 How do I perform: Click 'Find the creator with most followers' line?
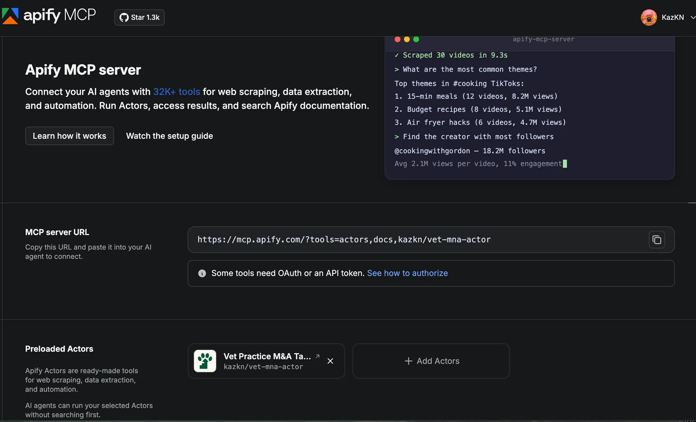click(474, 137)
